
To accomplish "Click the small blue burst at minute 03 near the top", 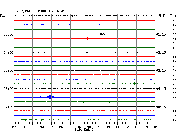I will [x=42, y=25].
